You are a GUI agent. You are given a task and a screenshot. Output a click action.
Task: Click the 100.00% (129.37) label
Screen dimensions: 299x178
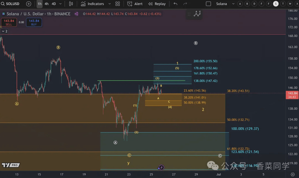point(245,129)
